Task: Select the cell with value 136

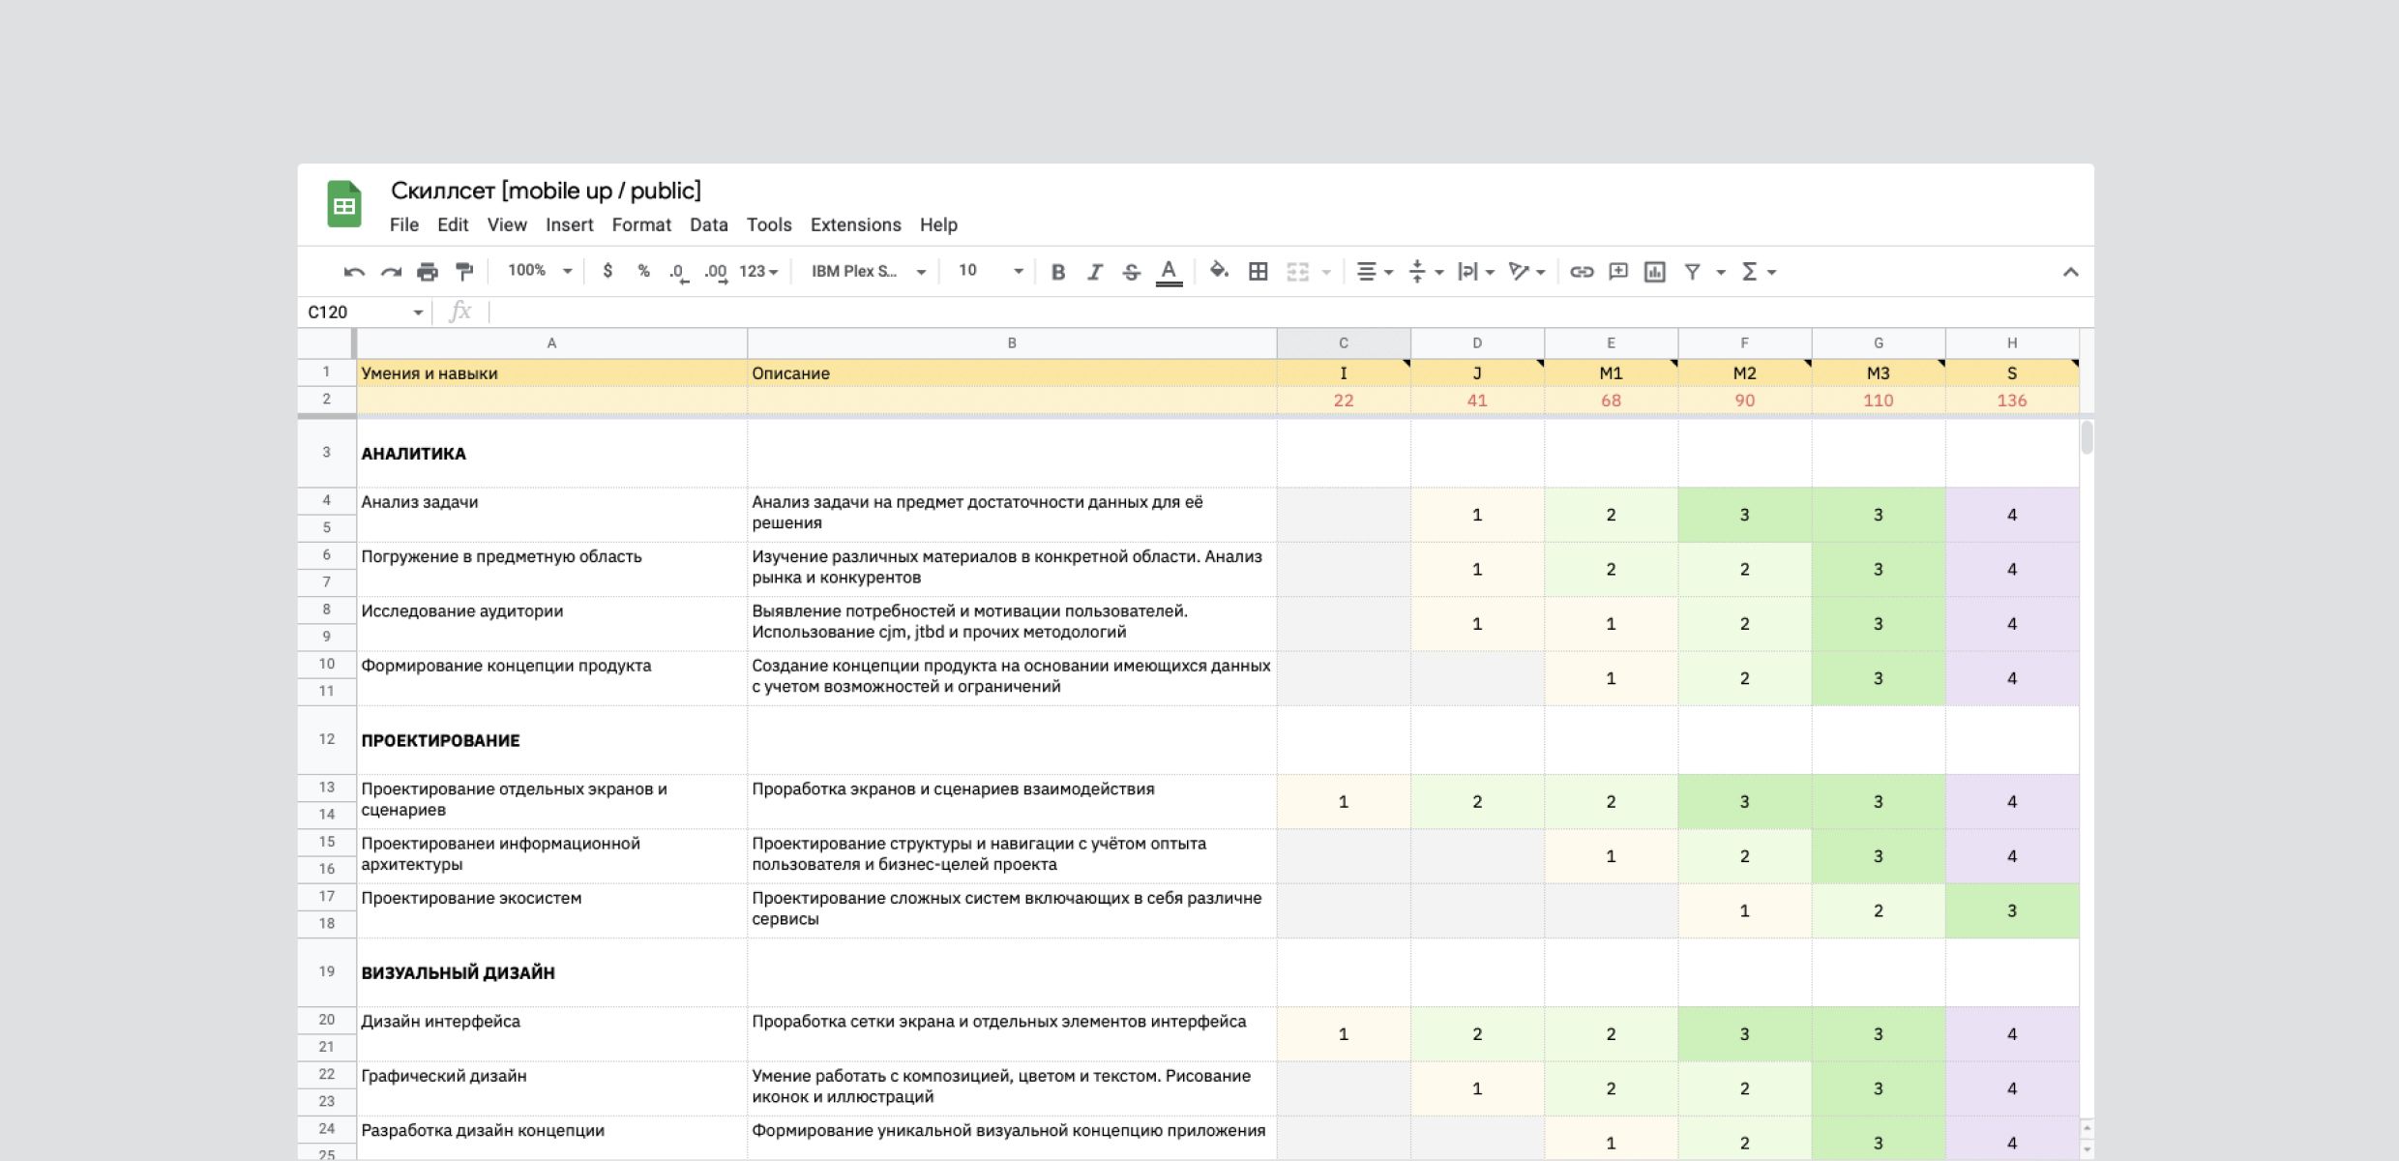Action: tap(2012, 401)
